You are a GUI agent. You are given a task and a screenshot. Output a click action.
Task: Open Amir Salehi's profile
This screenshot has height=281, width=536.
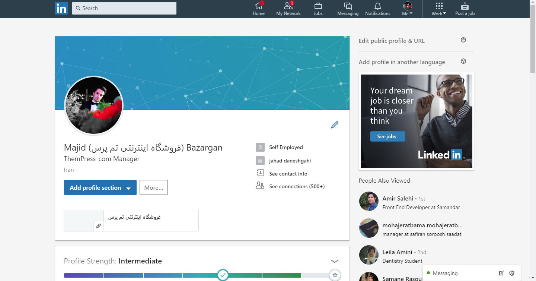[x=398, y=199]
